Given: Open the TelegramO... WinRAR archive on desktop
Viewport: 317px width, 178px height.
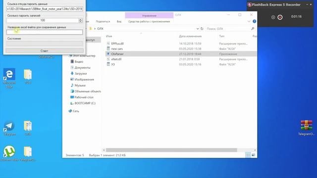Looking at the screenshot, I should click(306, 128).
